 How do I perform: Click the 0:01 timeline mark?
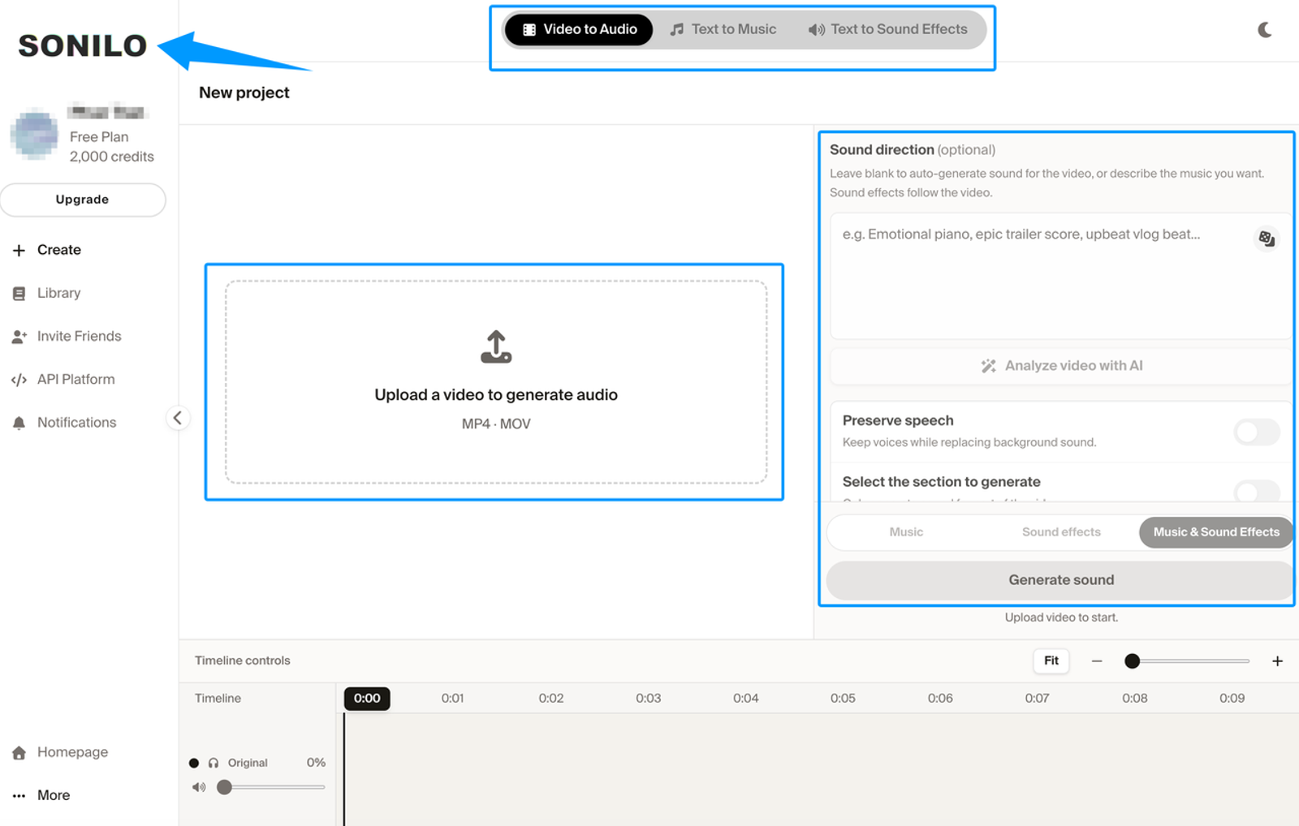[x=452, y=698]
